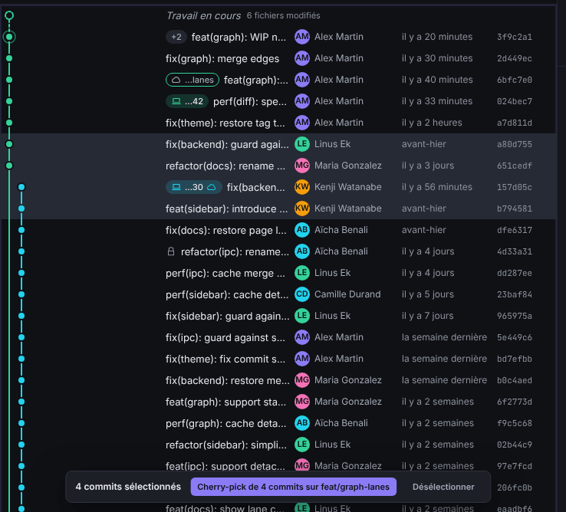Image resolution: width=566 pixels, height=512 pixels.
Task: Click commit hash 2d449ec
Action: 515,58
